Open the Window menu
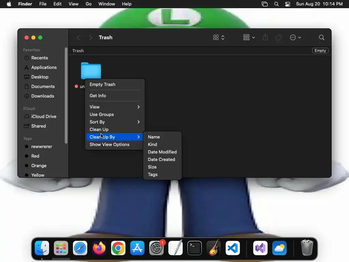The width and height of the screenshot is (349, 262). (x=107, y=4)
